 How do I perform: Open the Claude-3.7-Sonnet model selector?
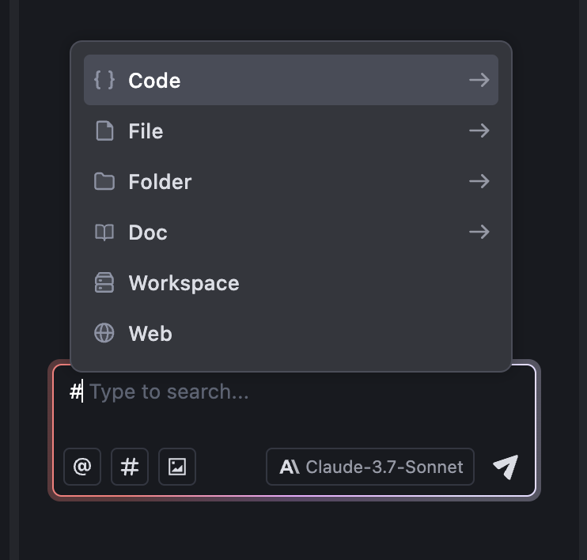pyautogui.click(x=370, y=467)
